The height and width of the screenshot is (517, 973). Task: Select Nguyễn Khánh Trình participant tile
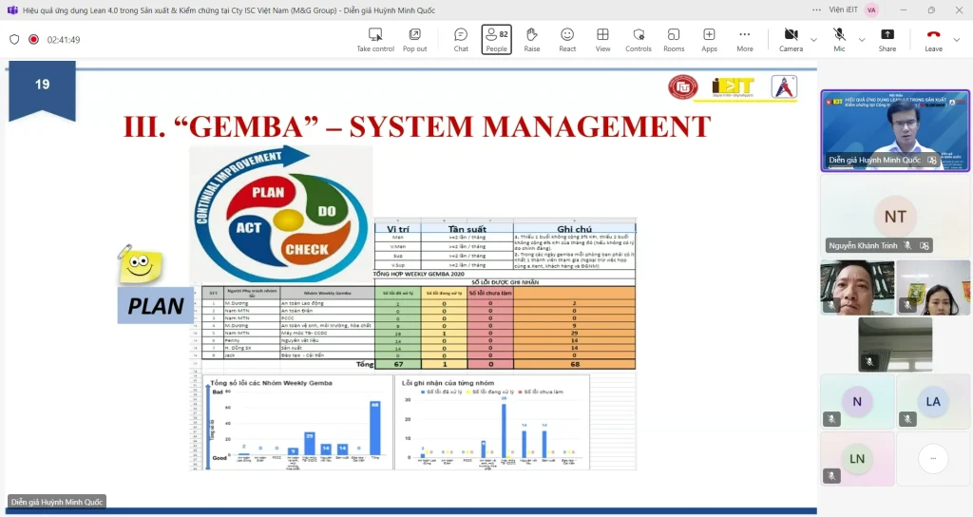(x=894, y=216)
